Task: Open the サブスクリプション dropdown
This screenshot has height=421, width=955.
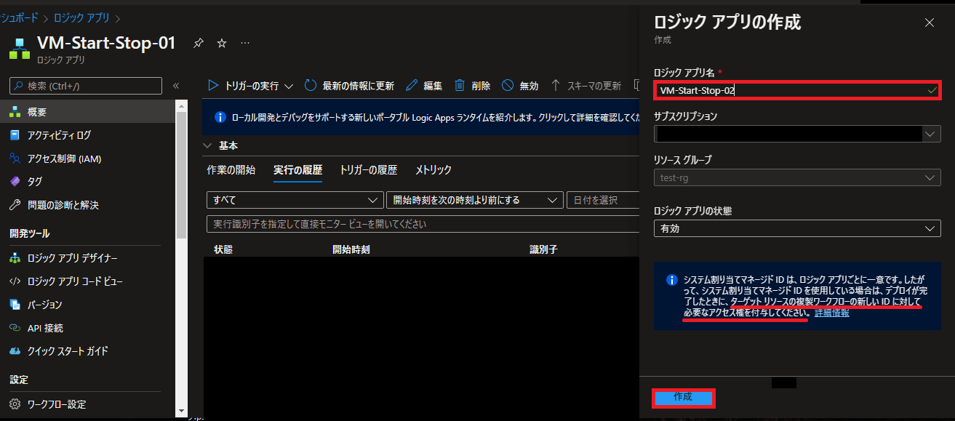Action: [x=797, y=134]
